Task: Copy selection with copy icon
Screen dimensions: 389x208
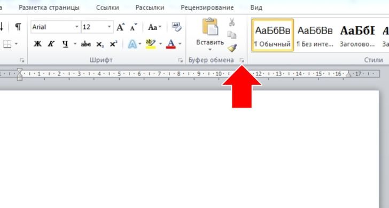Action: point(232,35)
